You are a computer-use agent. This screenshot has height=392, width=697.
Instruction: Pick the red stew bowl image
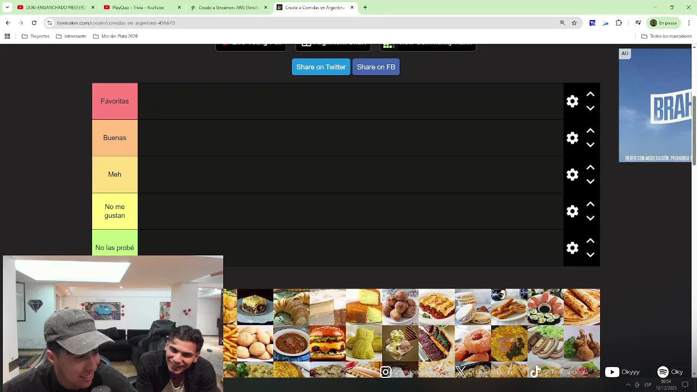click(291, 344)
